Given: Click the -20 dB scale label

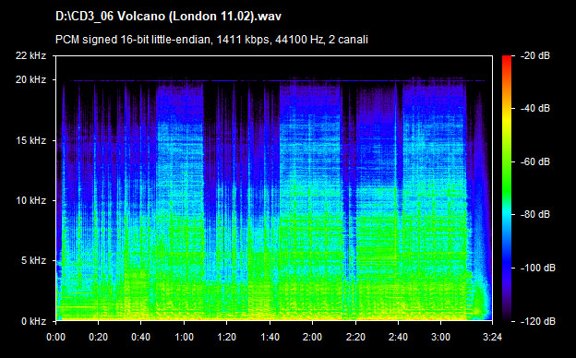Looking at the screenshot, I should click(x=534, y=55).
